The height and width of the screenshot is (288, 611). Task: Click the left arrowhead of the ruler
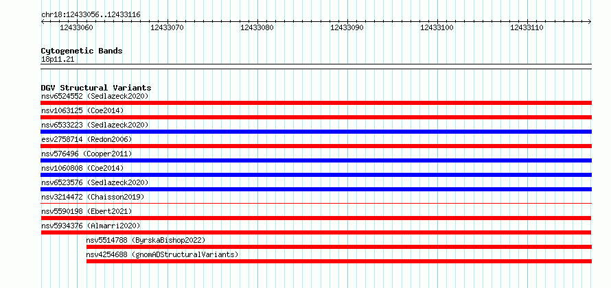pyautogui.click(x=43, y=22)
